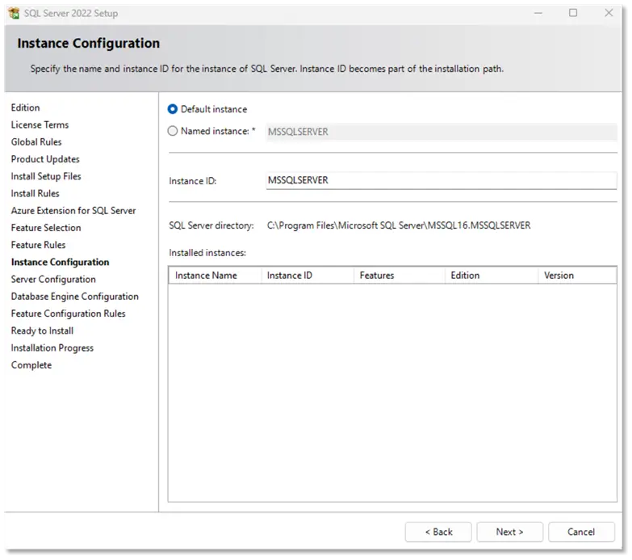The height and width of the screenshot is (560, 632).
Task: Select the Installation Progress step
Action: tap(52, 347)
